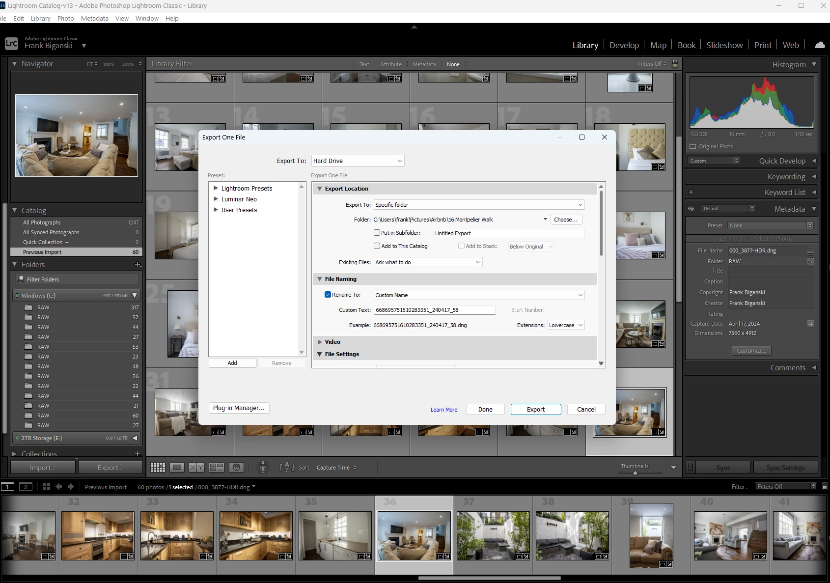The width and height of the screenshot is (830, 583).
Task: Open cloud sync status icon
Action: click(x=820, y=45)
